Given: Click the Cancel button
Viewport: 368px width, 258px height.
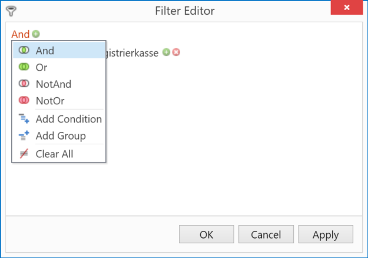Looking at the screenshot, I should point(266,234).
